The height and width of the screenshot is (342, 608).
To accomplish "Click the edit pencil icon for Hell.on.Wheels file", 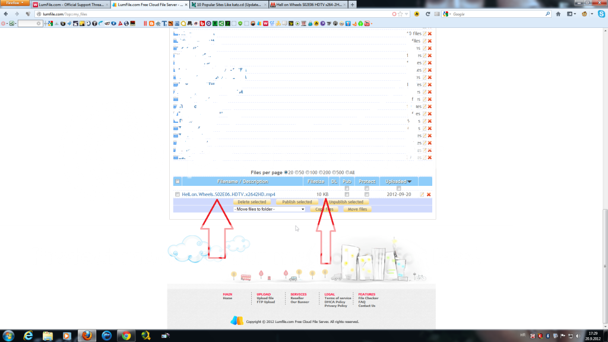I will point(422,194).
